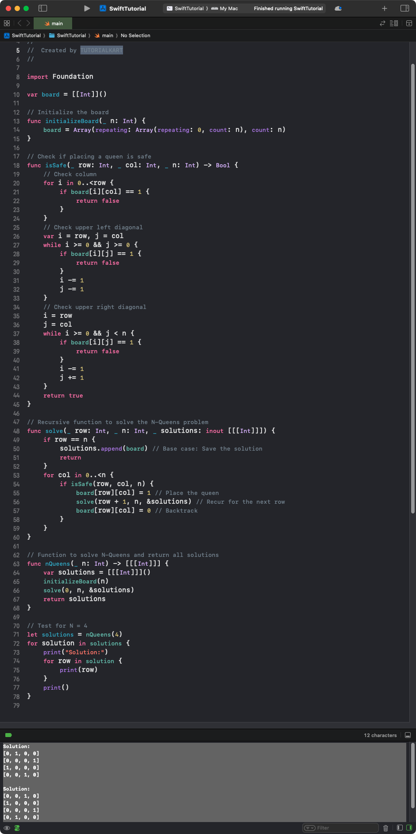
Task: Open the related items grid menu
Action: point(7,23)
